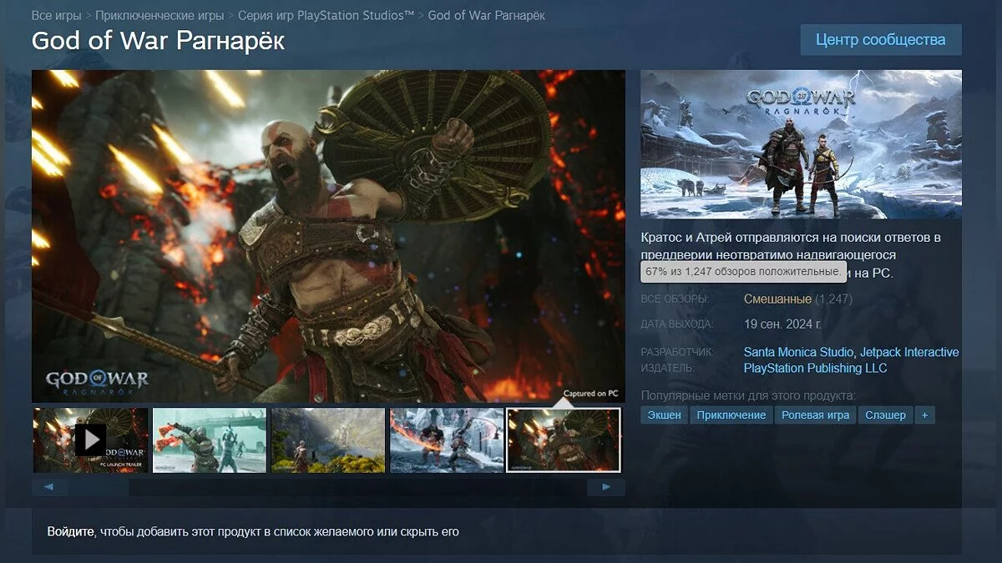
Task: Open the Приключенческие игры breadcrumb link
Action: [159, 16]
